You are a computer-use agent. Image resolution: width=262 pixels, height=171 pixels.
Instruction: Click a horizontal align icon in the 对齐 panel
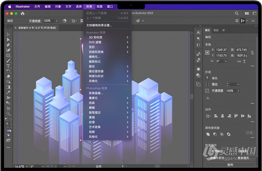click(x=215, y=116)
